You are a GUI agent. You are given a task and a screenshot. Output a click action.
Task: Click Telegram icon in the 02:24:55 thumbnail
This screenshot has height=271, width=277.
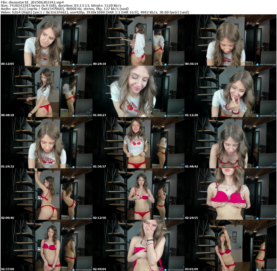[257, 218]
